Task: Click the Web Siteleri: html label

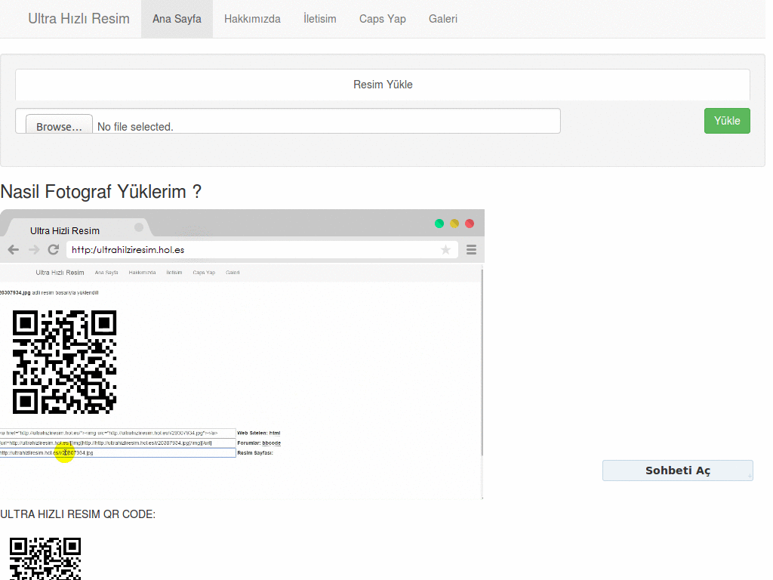Action: [x=259, y=433]
